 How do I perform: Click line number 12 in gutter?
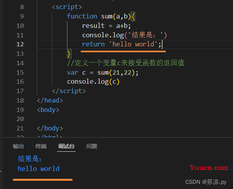20,44
